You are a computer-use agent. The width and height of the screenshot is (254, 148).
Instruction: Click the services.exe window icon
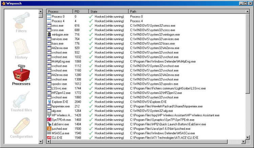(49, 39)
